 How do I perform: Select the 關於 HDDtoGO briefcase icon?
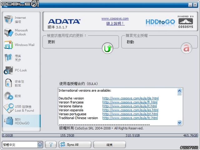coord(8,121)
